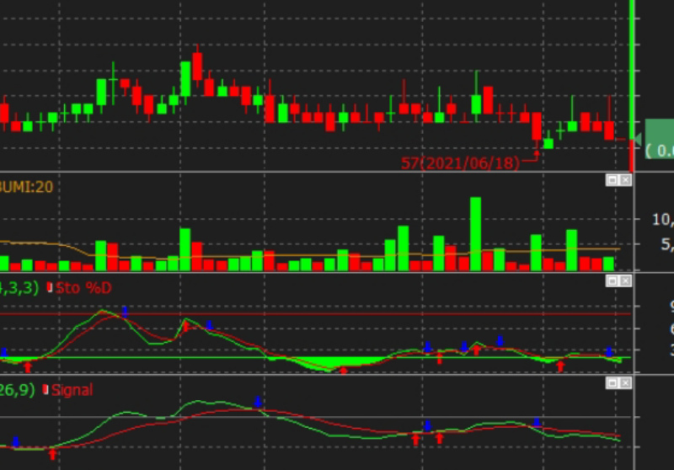The image size is (674, 470).
Task: Maximize the Sto %D stochastic panel
Action: pyautogui.click(x=612, y=281)
